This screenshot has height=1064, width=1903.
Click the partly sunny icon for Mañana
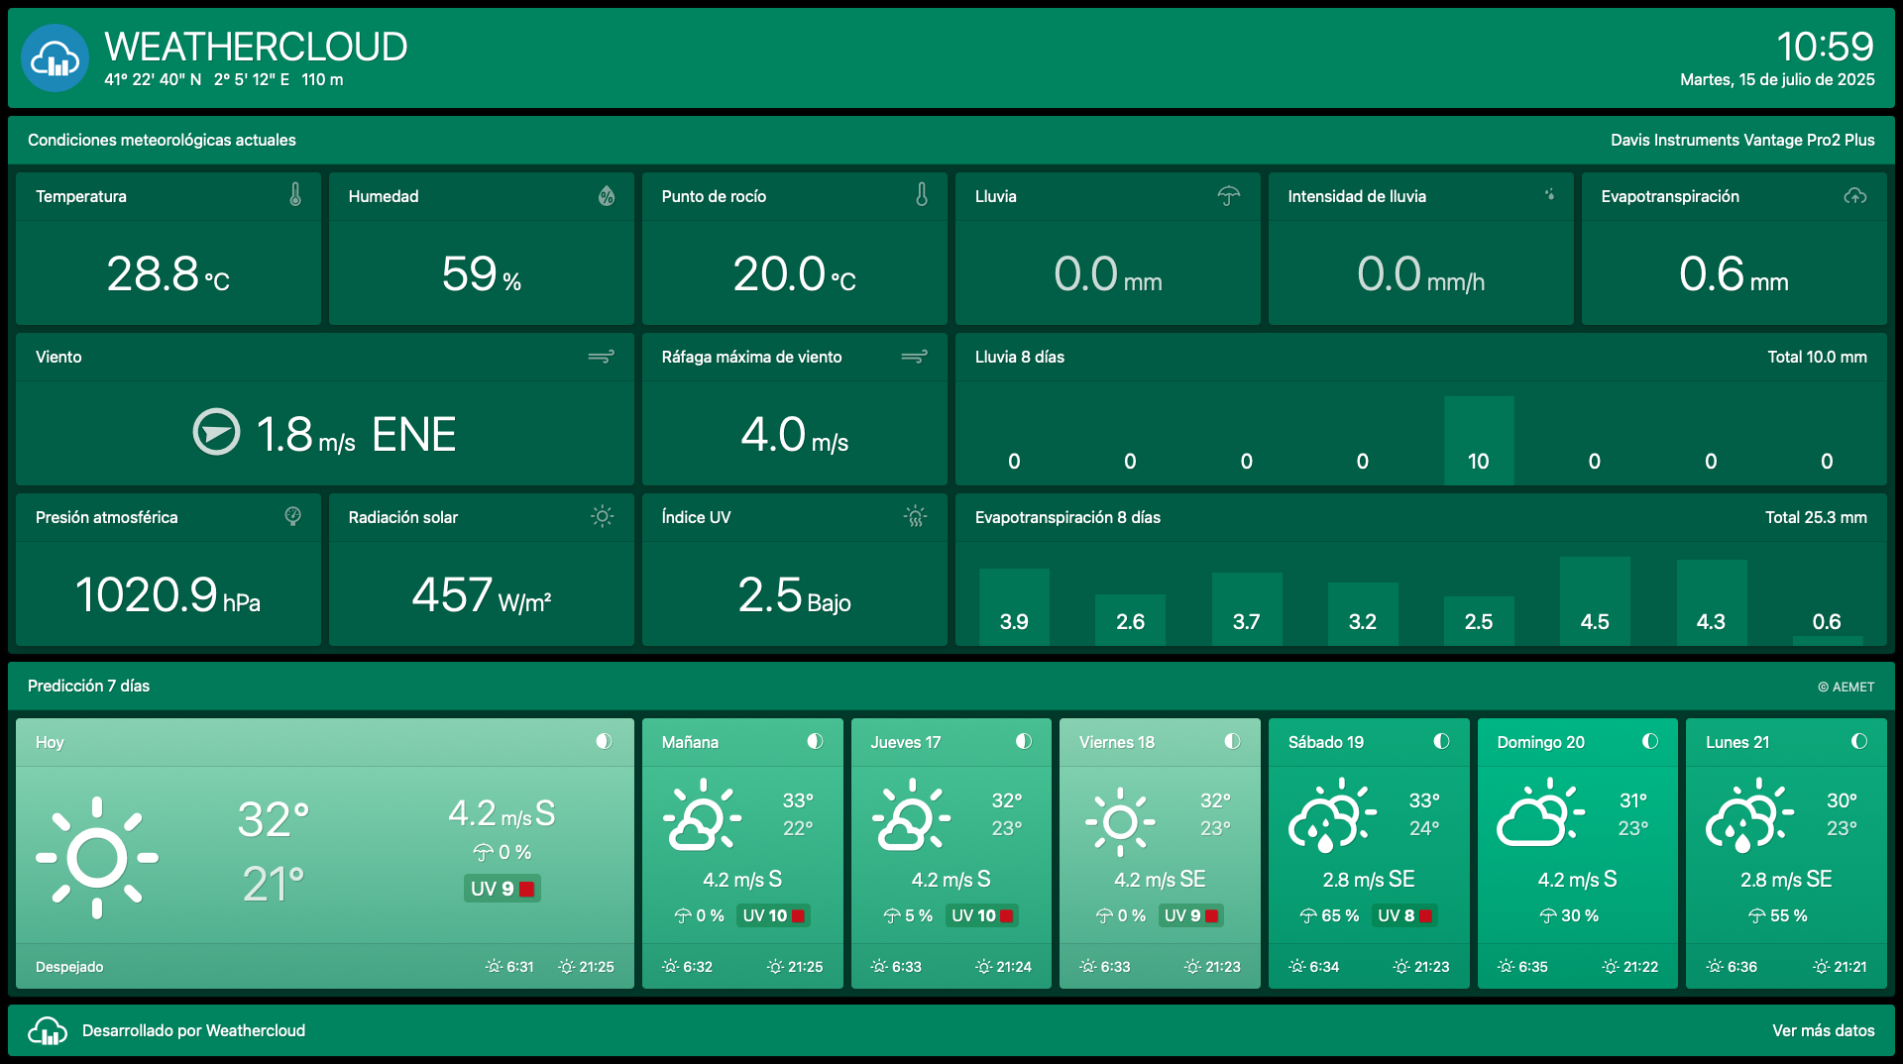pos(703,815)
